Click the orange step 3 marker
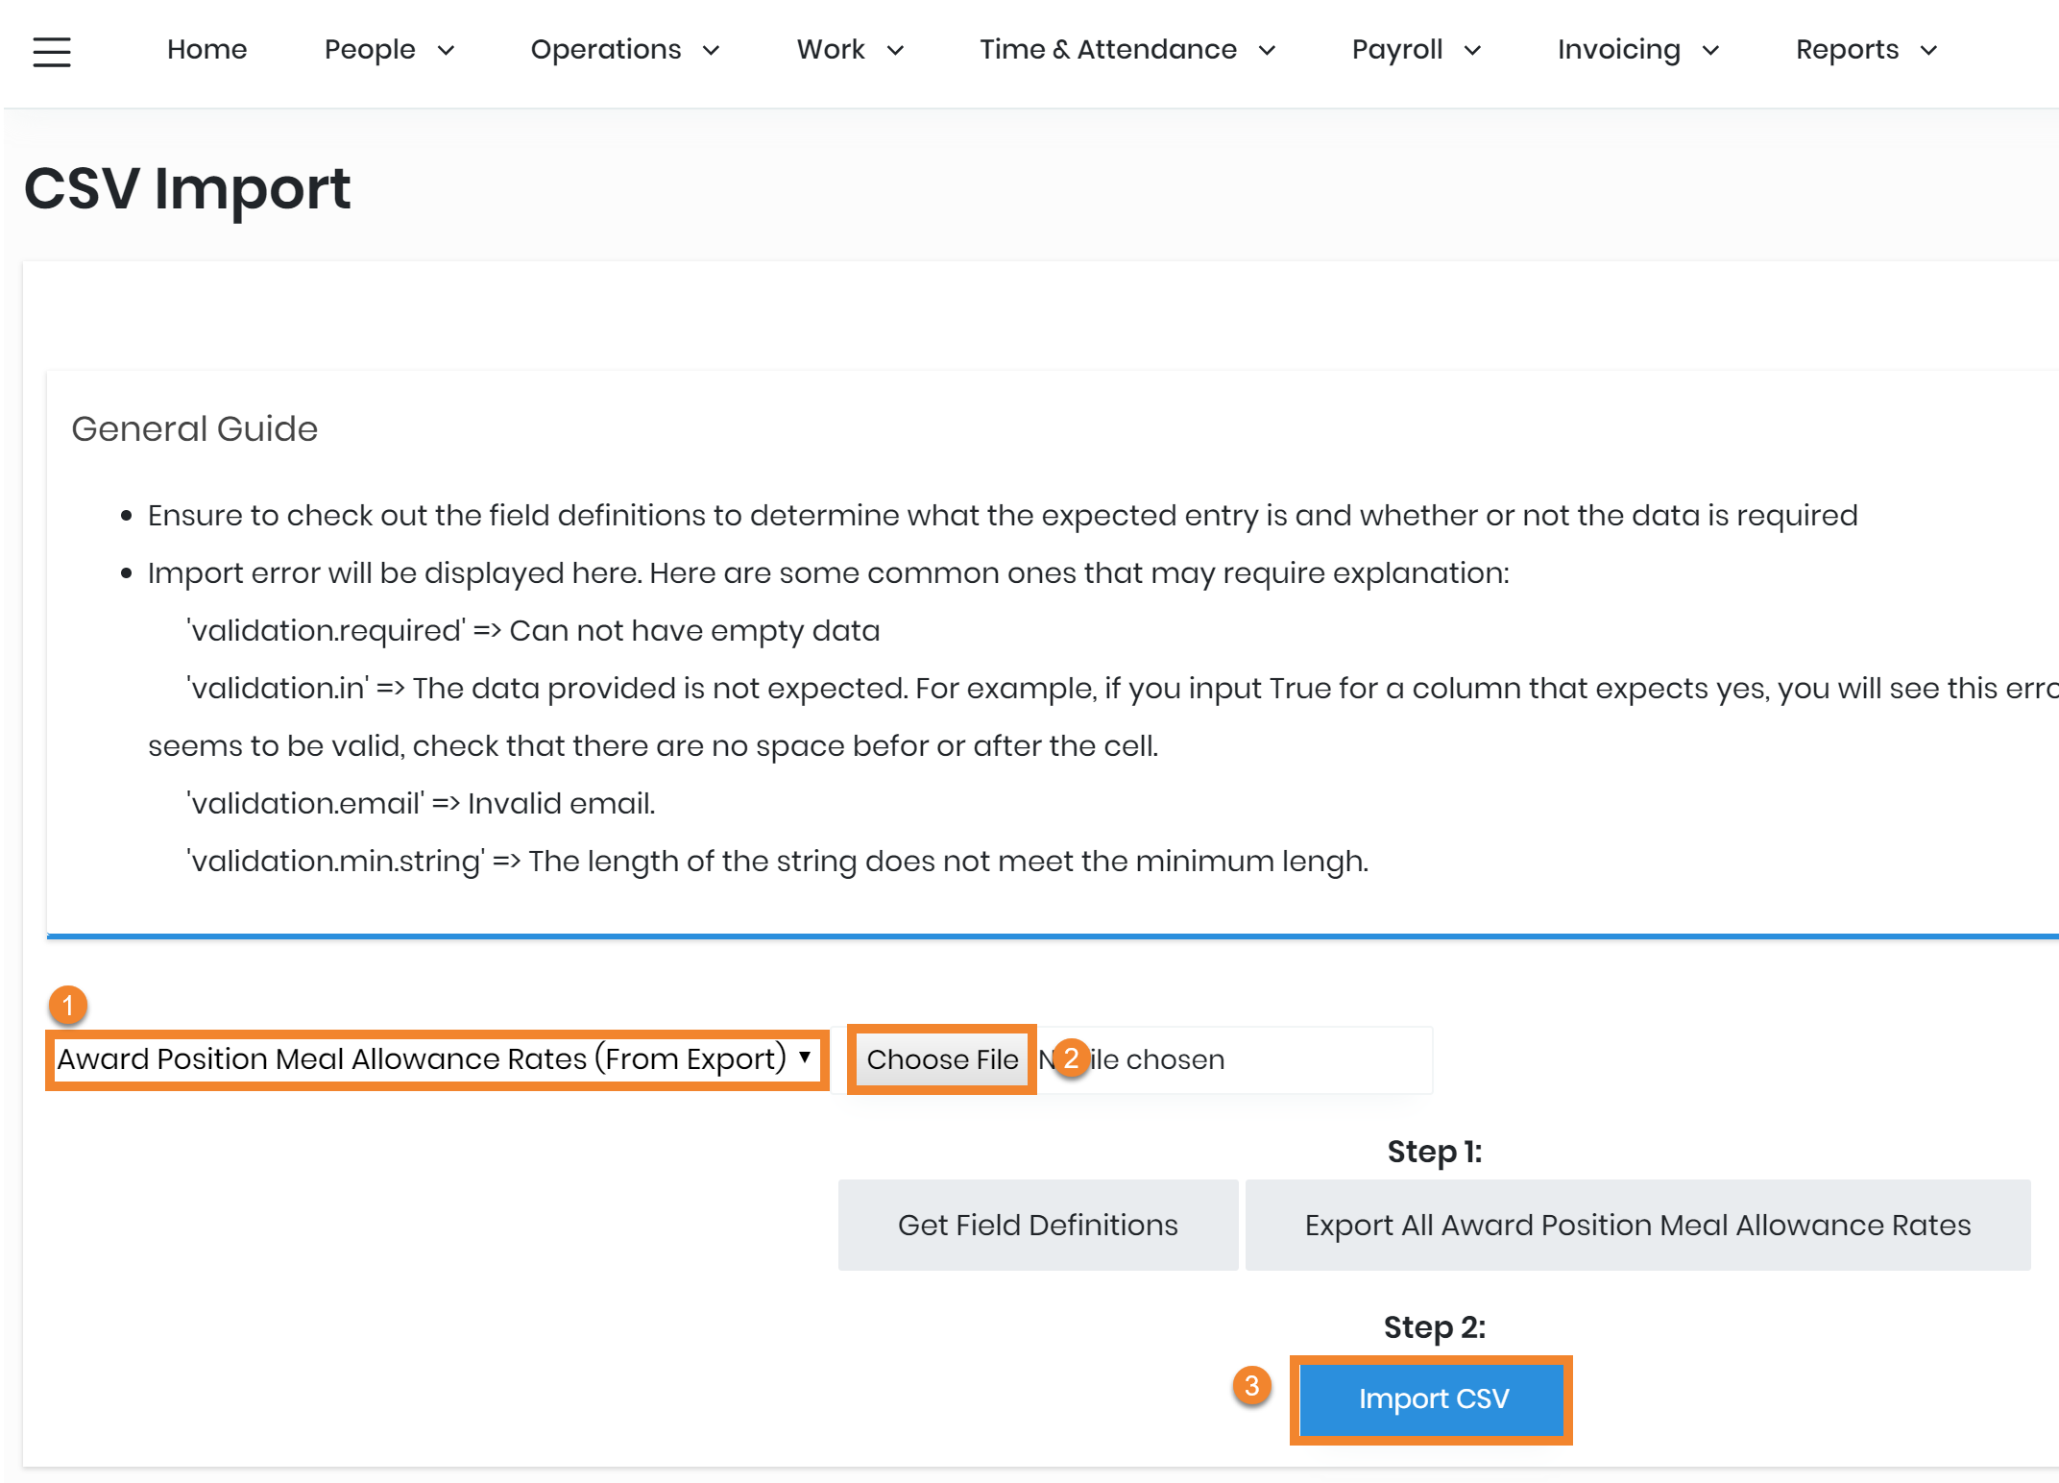 point(1252,1386)
